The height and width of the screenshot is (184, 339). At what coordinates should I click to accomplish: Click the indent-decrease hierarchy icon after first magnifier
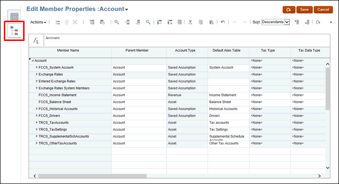coord(127,22)
